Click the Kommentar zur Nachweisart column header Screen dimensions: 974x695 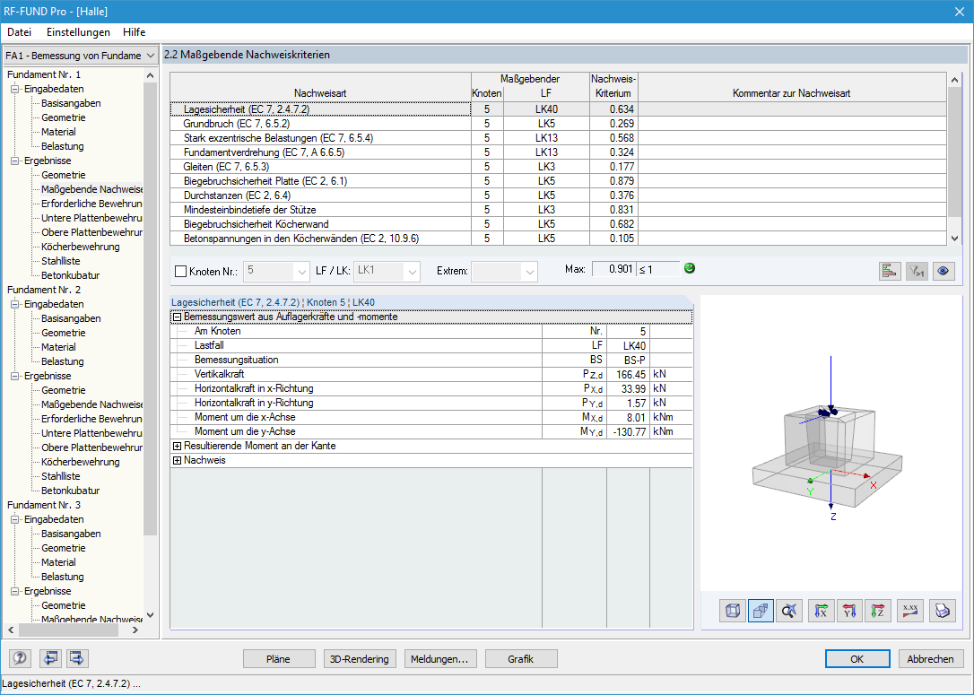tap(791, 87)
